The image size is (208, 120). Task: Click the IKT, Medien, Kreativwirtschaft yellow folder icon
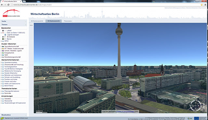pos(3,49)
